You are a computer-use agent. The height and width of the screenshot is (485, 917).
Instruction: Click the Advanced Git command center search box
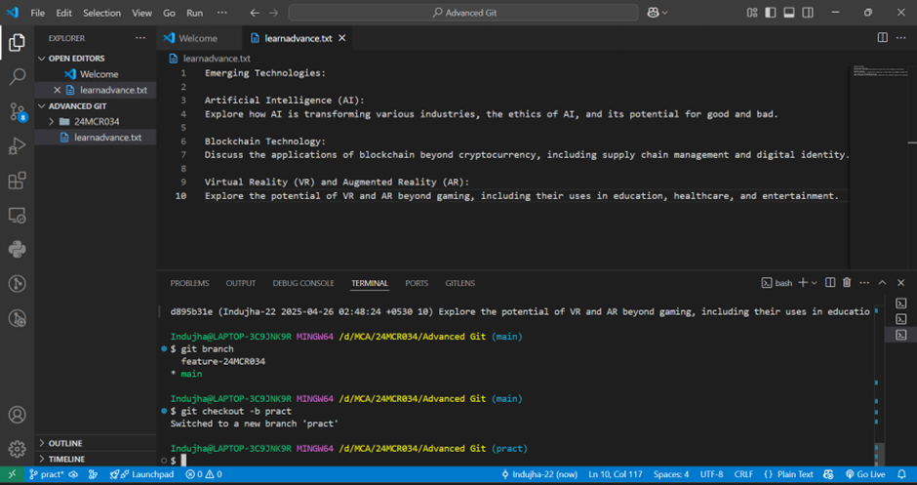[463, 13]
